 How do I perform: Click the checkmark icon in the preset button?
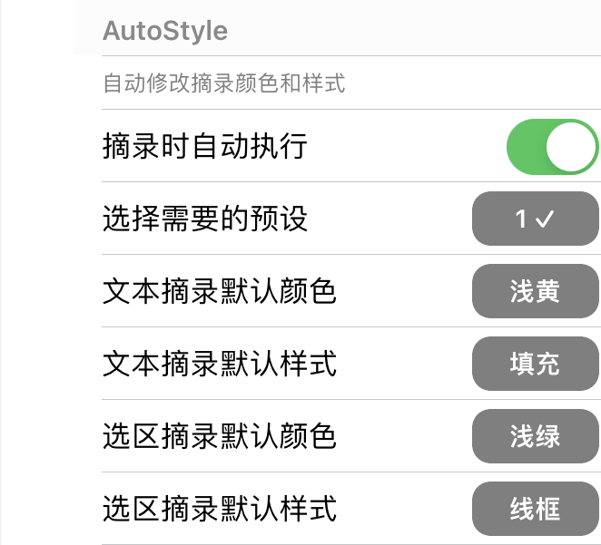point(545,219)
